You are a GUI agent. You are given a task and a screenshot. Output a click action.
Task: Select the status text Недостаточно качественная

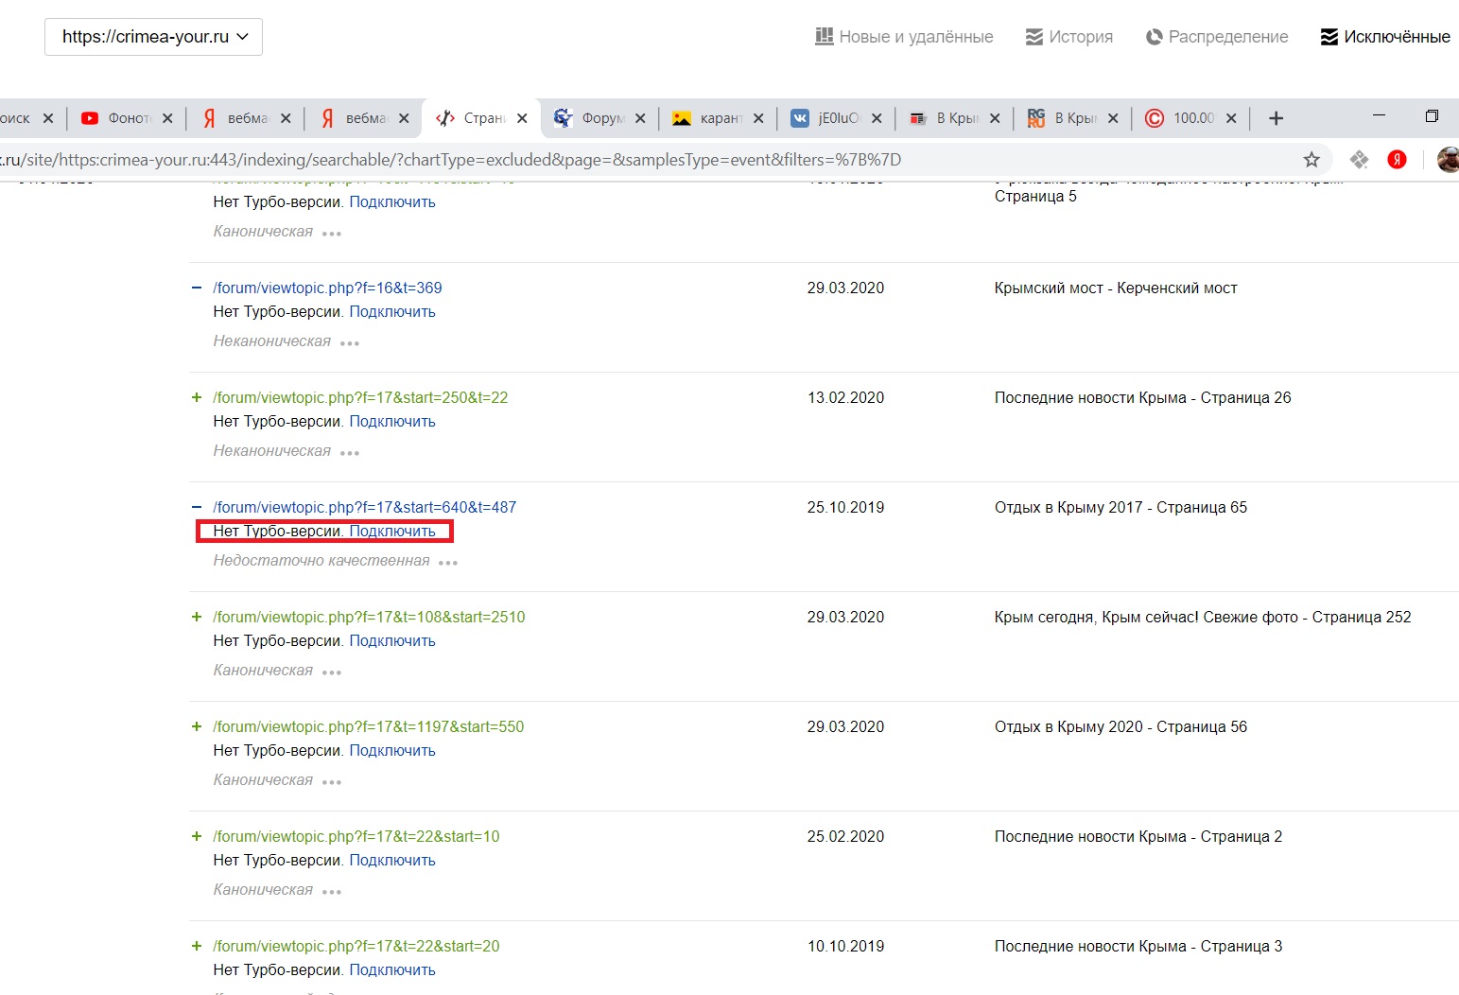321,561
